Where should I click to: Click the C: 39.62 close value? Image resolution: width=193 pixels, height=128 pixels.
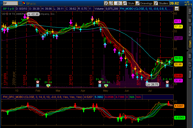[x=71, y=9]
